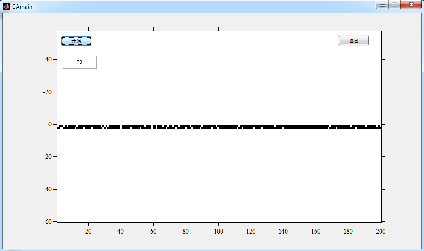Viewport: 424px width, 251px height.
Task: Click the CAmain window title text
Action: tap(22, 6)
